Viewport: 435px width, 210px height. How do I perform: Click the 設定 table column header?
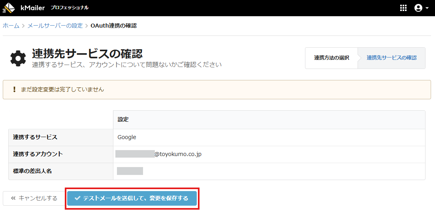pos(123,119)
